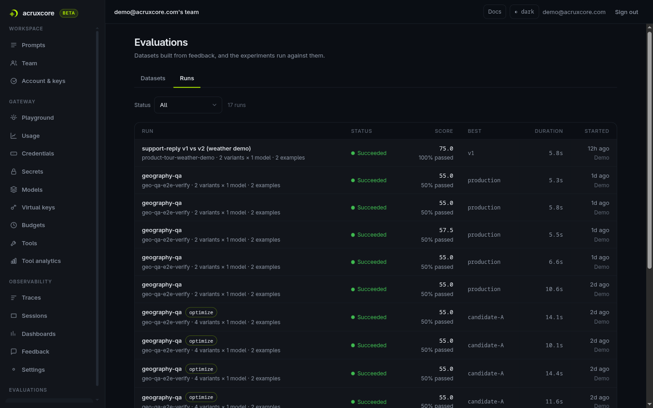Click the Usage chart icon
The width and height of the screenshot is (653, 408).
[x=14, y=136]
